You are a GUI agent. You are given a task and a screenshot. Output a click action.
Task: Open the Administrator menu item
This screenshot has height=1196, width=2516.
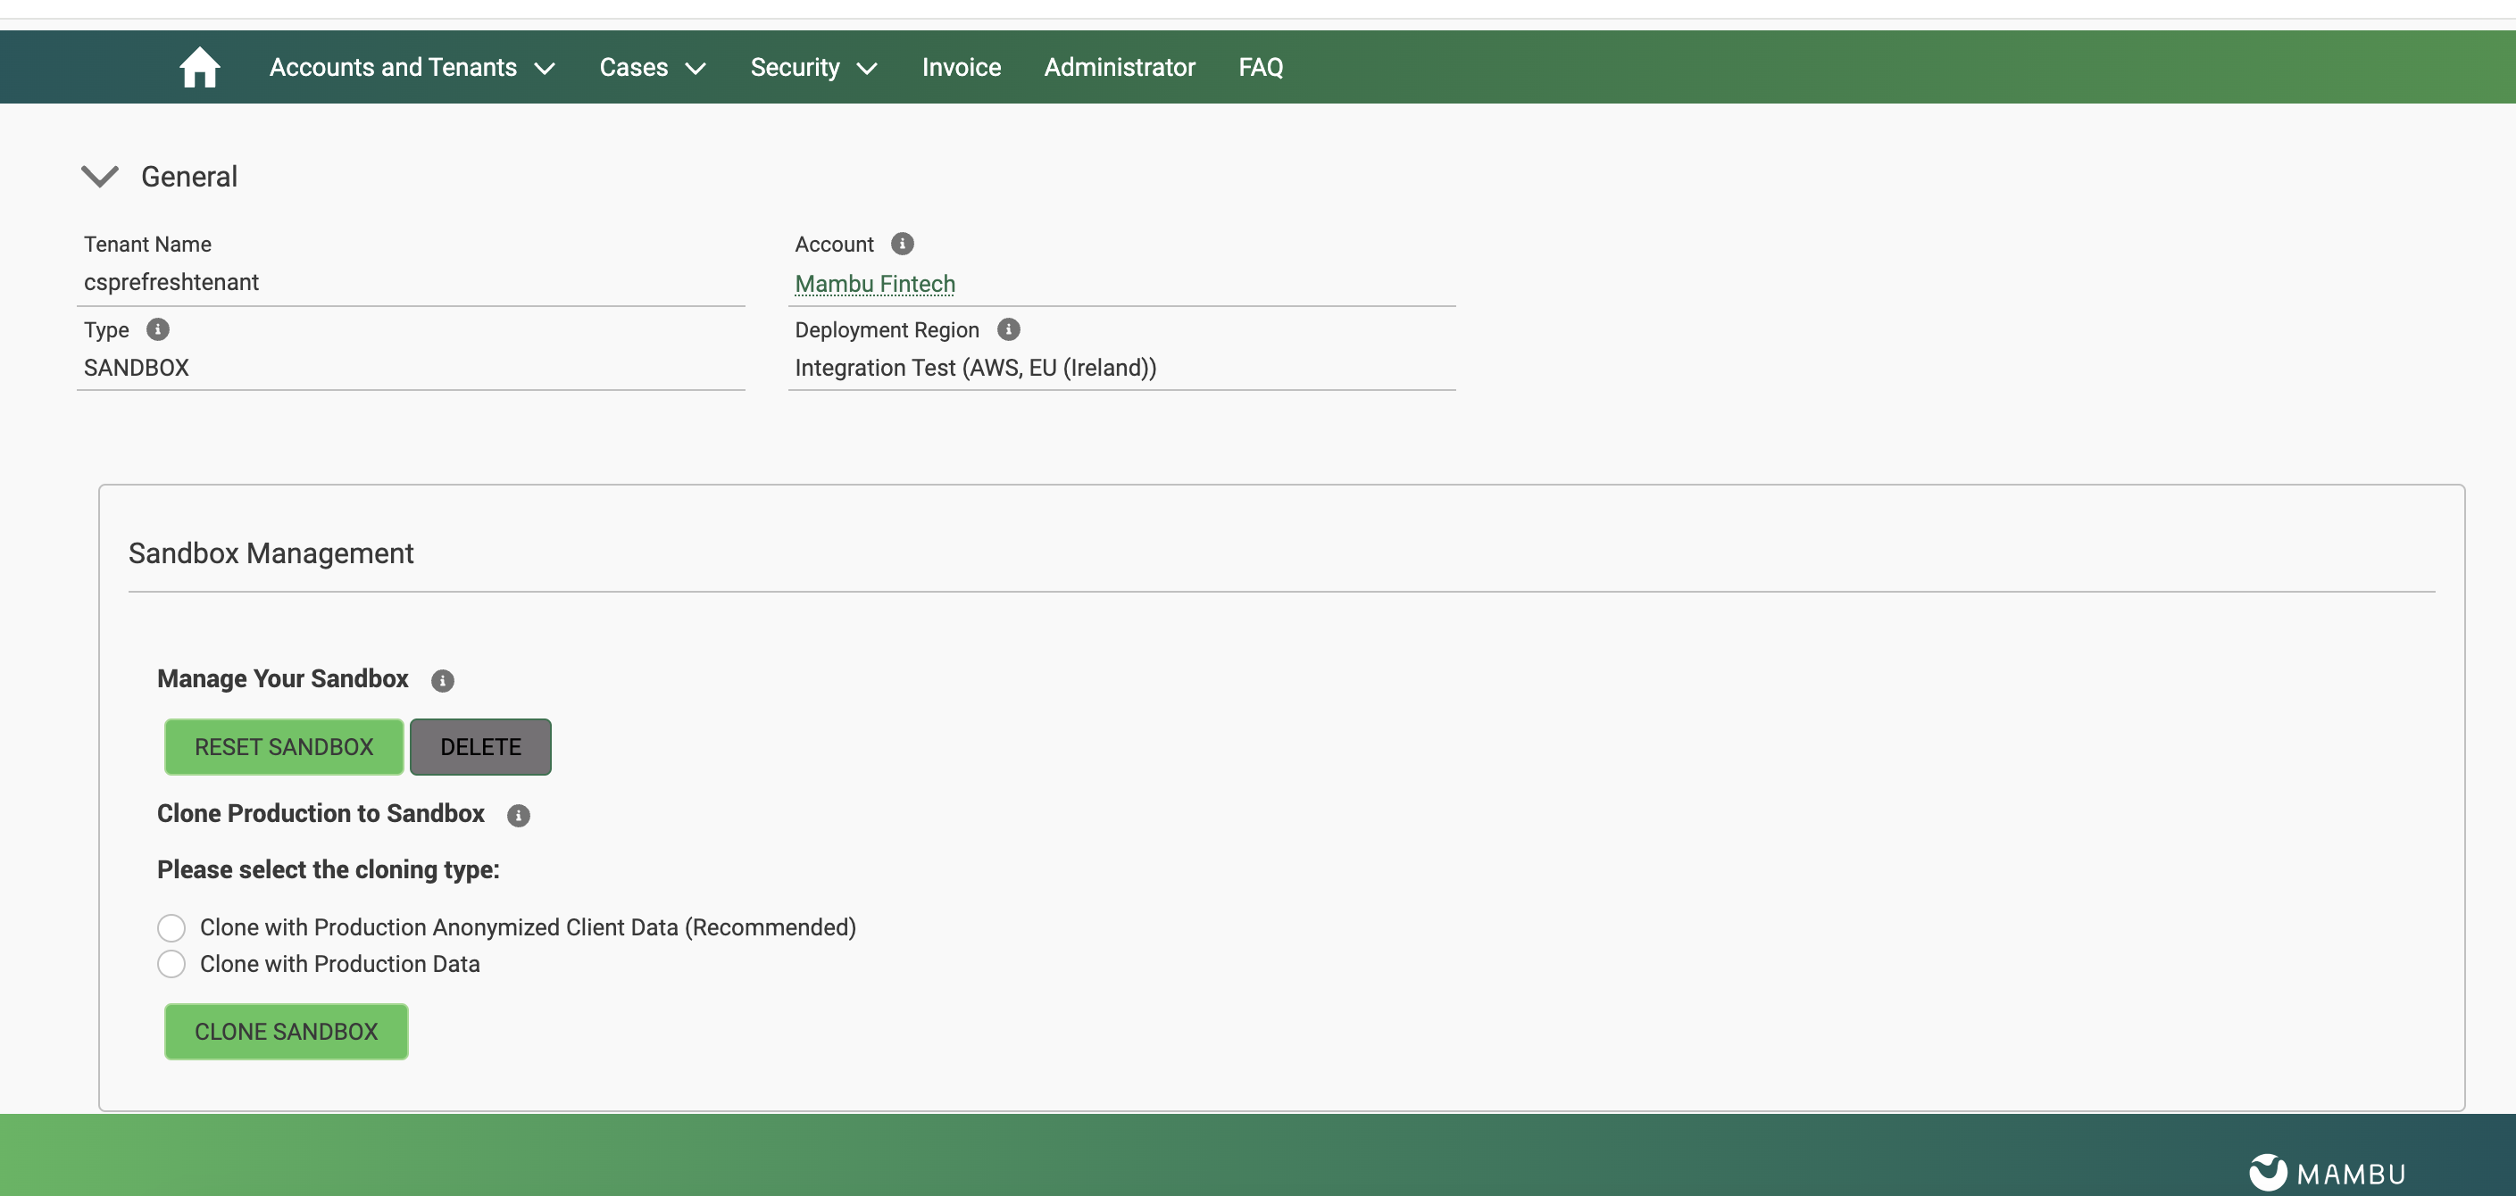(x=1119, y=67)
